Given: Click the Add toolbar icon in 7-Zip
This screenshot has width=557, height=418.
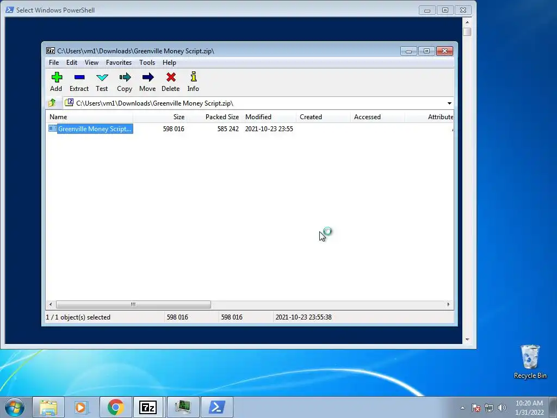Looking at the screenshot, I should pyautogui.click(x=56, y=82).
